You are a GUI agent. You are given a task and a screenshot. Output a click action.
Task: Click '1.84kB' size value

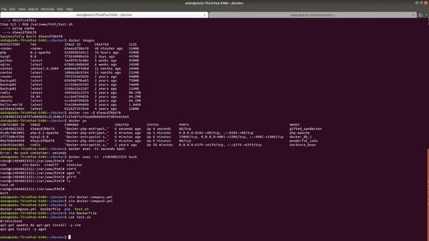point(135,104)
